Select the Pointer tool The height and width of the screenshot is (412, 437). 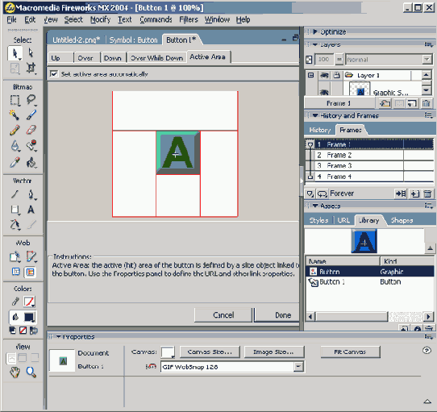coord(15,53)
